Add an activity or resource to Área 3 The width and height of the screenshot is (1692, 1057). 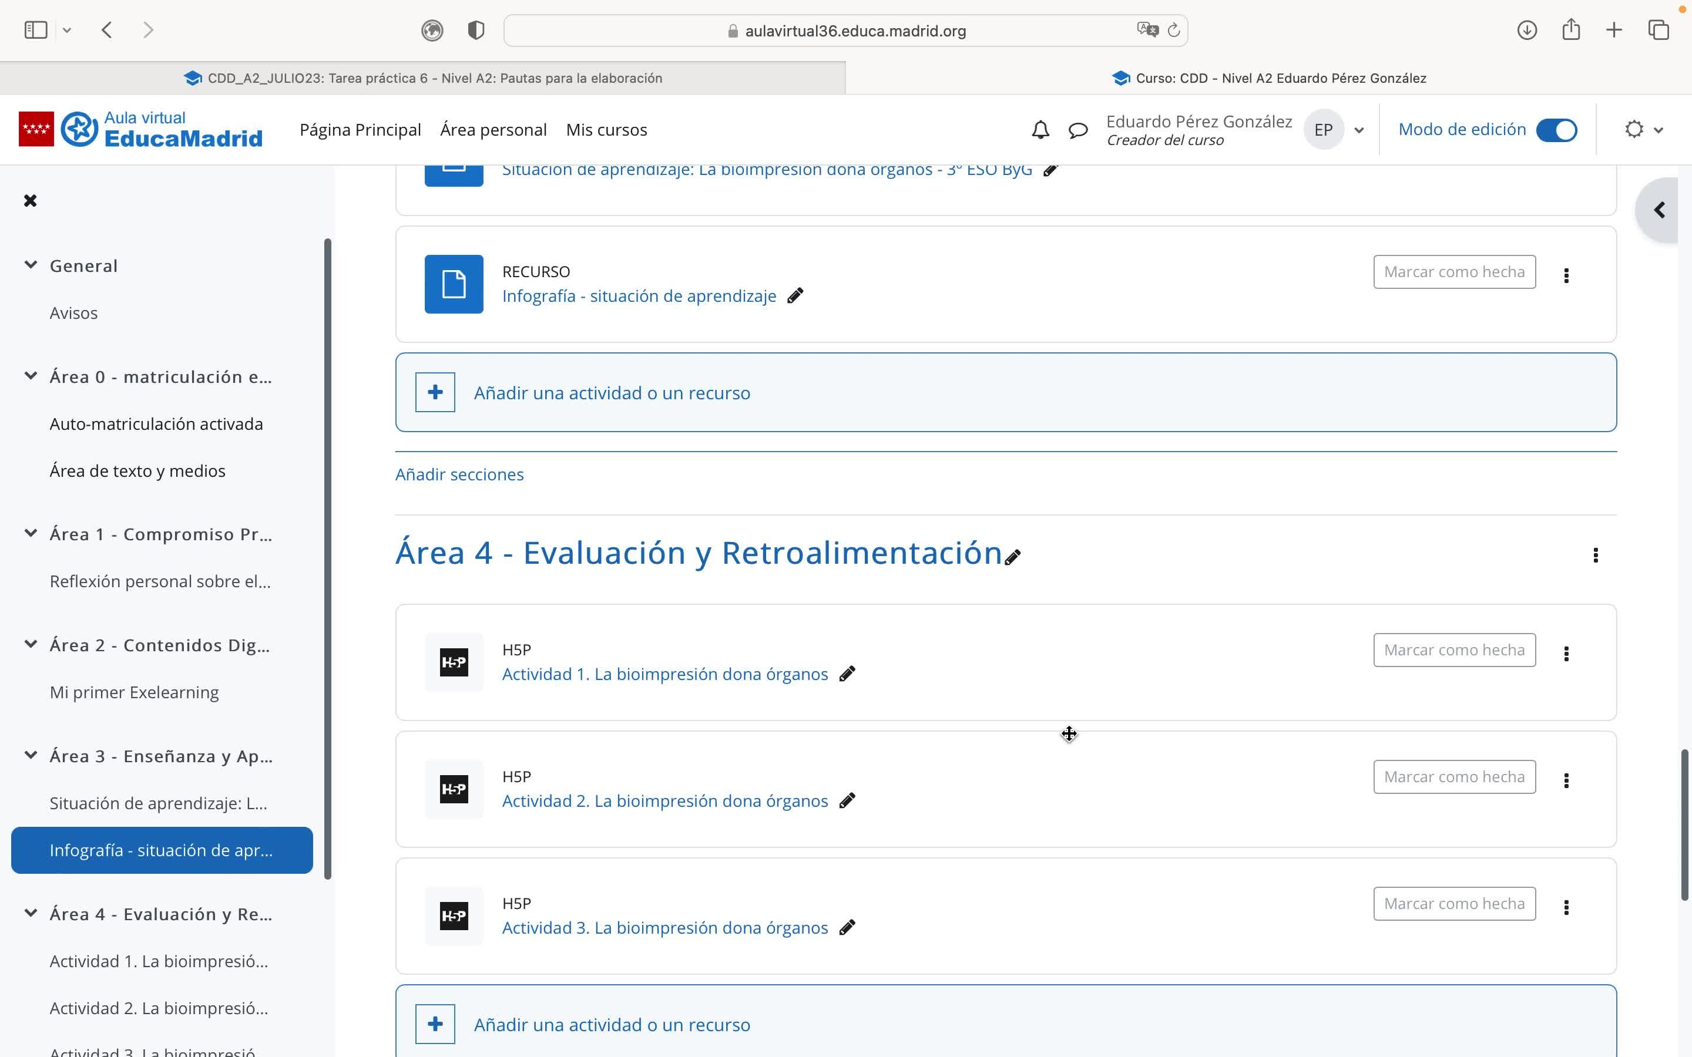coord(611,393)
